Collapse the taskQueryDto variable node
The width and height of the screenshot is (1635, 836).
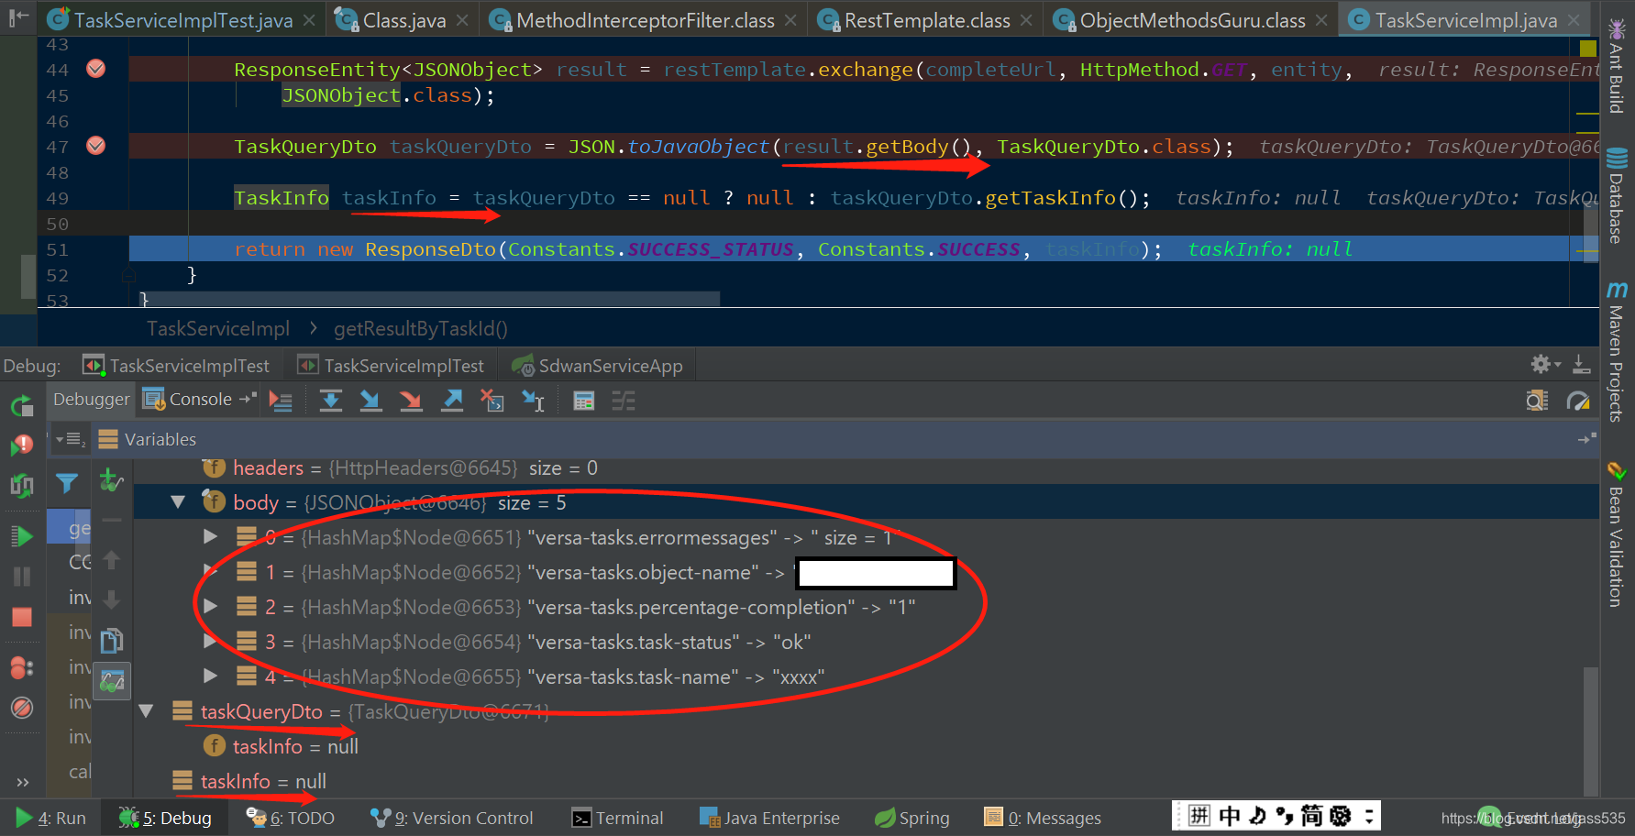tap(146, 710)
